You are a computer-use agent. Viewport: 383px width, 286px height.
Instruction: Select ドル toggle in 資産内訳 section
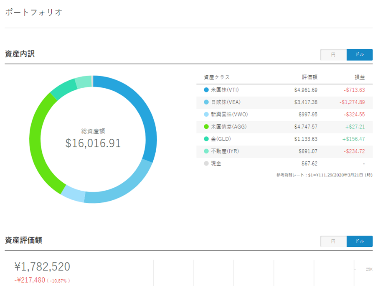tap(359, 55)
